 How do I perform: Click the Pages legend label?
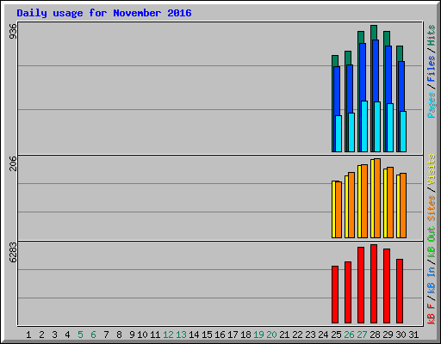click(x=432, y=105)
